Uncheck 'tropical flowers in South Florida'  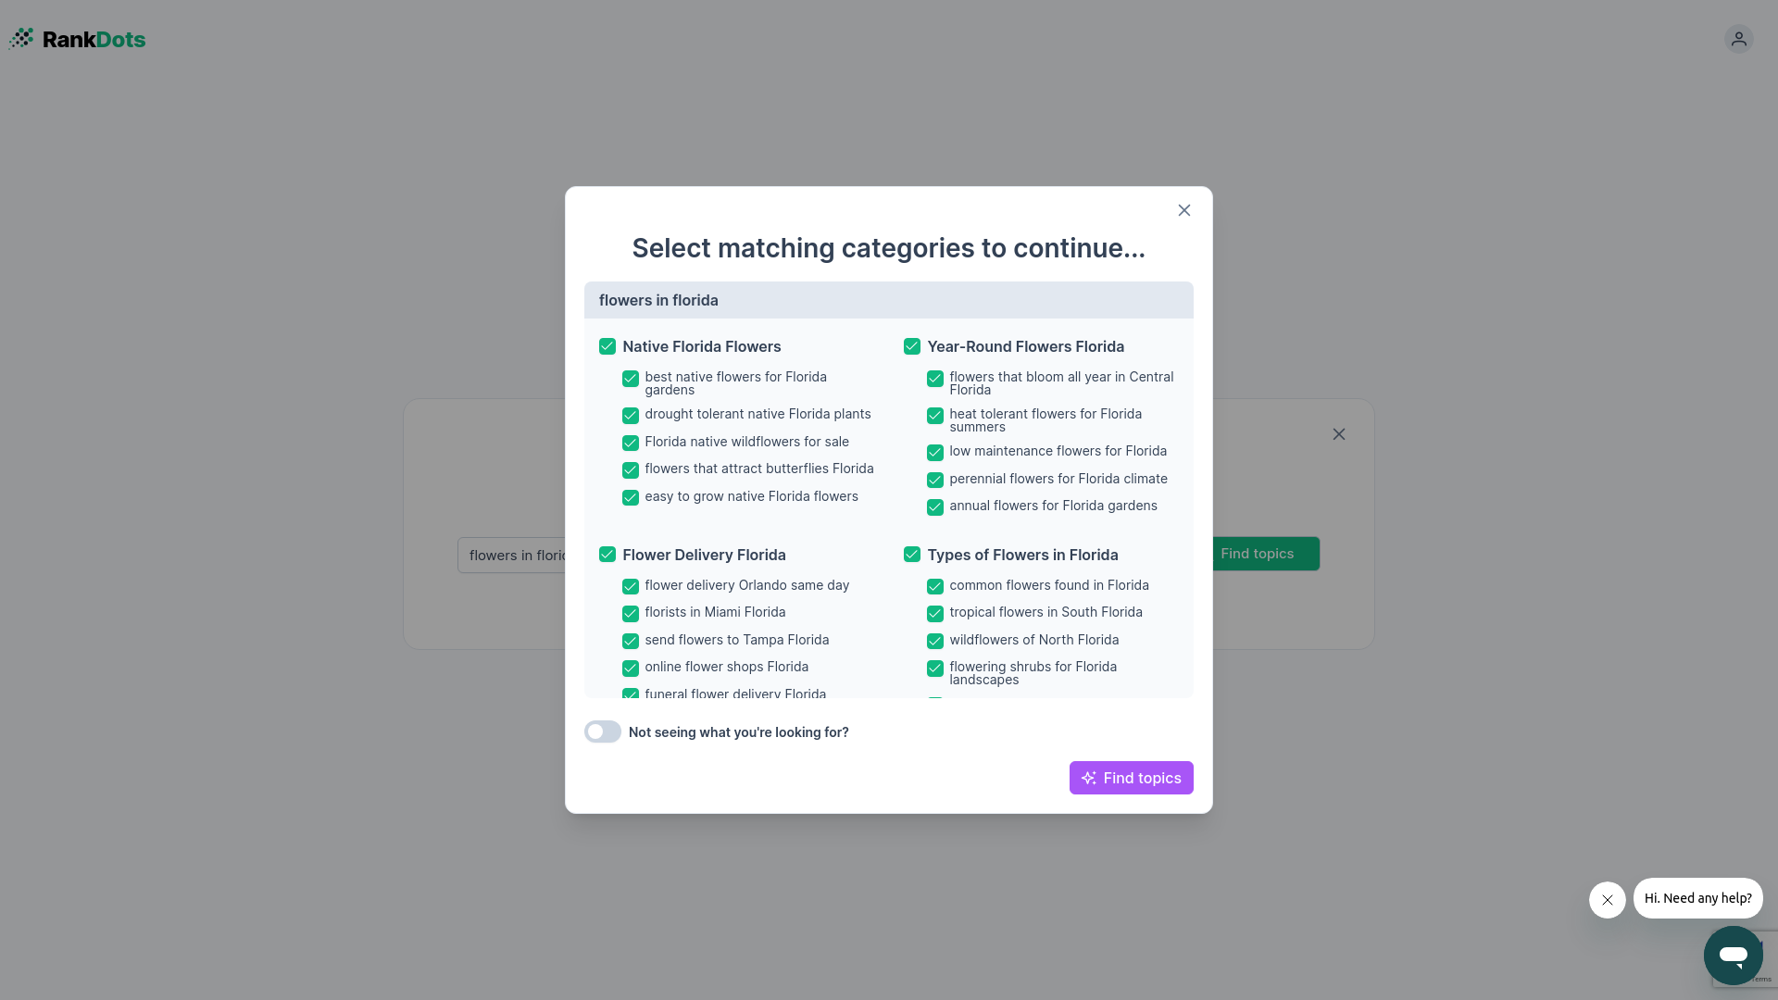[934, 614]
